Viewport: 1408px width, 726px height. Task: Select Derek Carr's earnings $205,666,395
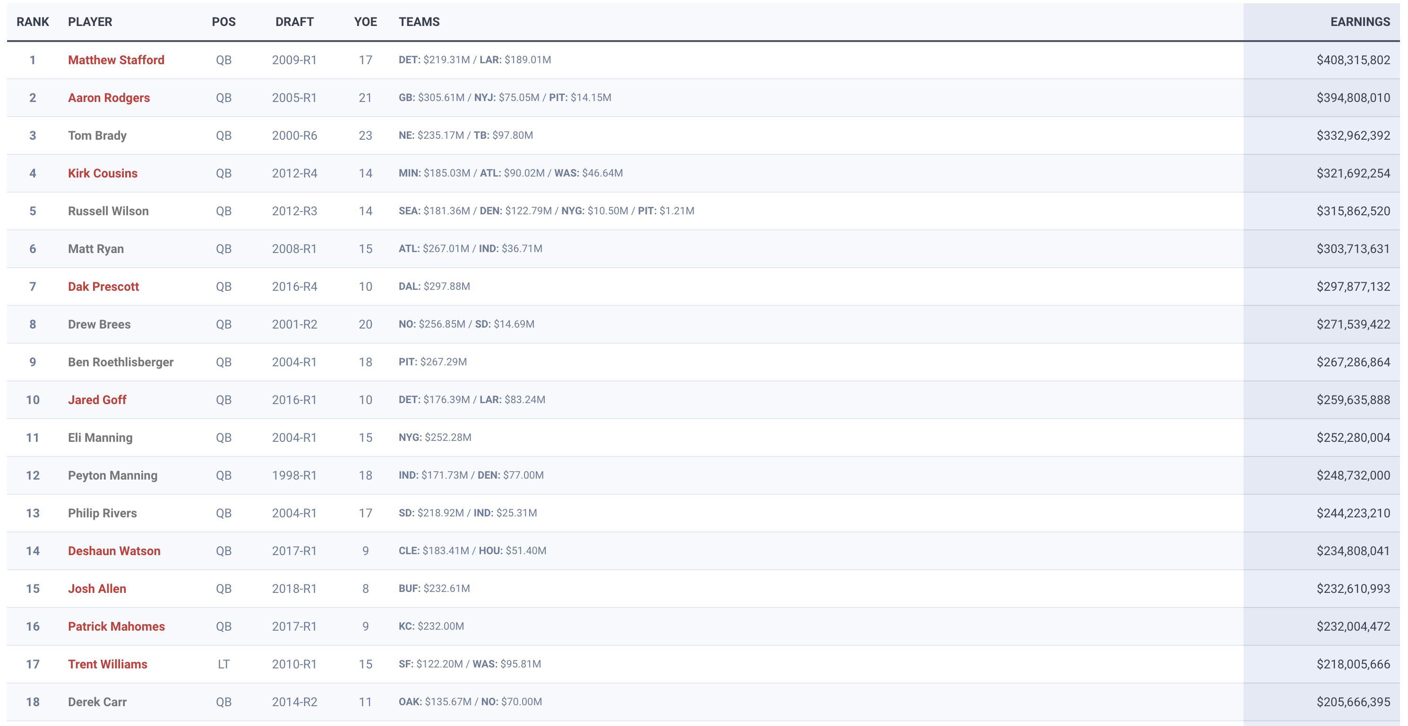1353,702
